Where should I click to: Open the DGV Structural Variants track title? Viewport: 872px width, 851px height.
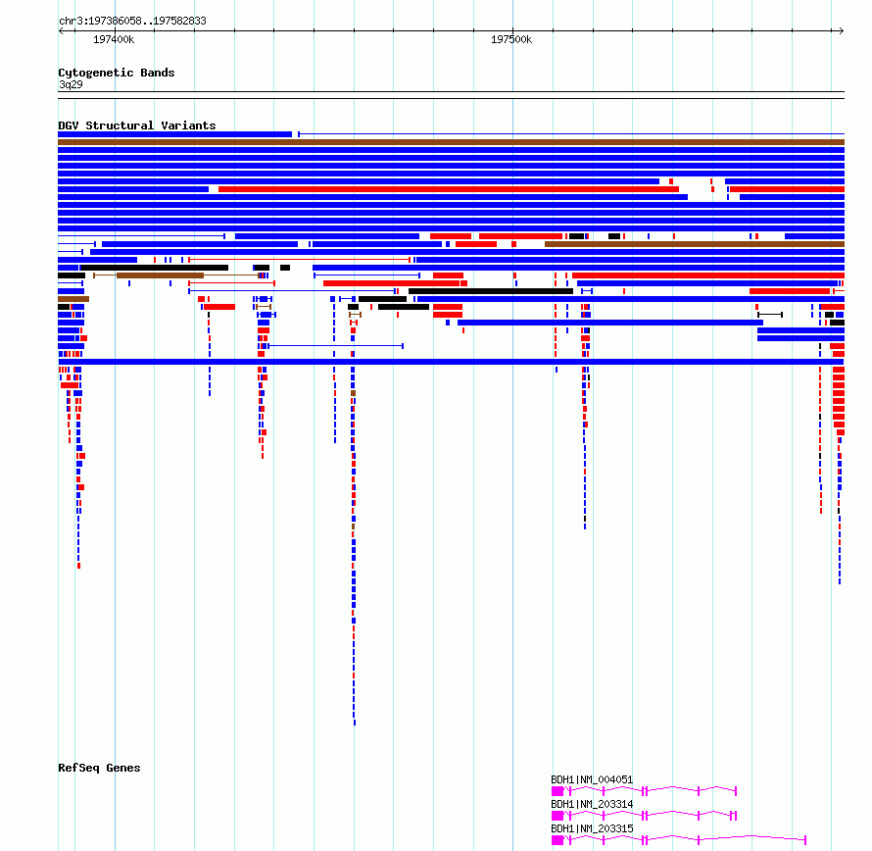pyautogui.click(x=137, y=125)
